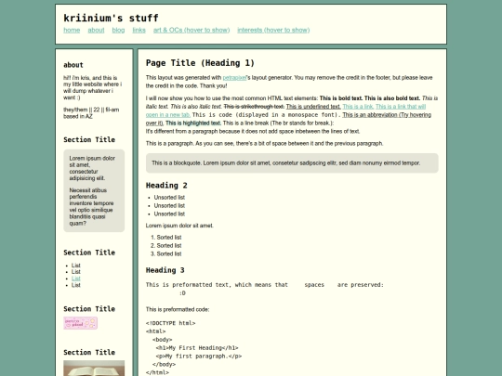Click the petrapixel link in first paragraph

[x=234, y=78]
